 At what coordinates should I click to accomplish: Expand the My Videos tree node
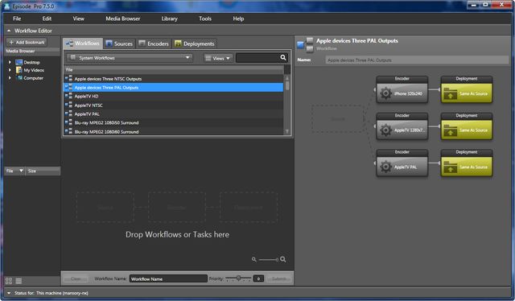[x=10, y=70]
